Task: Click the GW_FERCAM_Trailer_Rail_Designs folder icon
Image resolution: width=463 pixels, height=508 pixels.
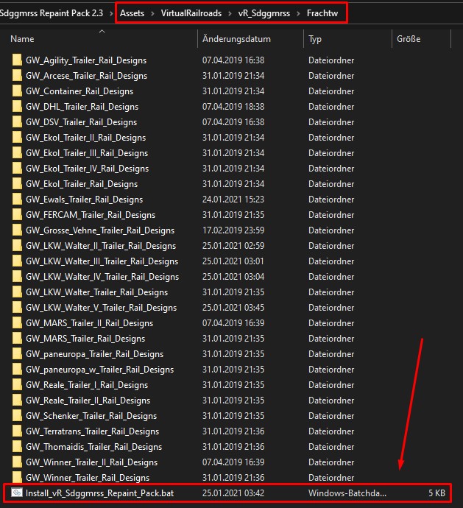Action: tap(17, 215)
